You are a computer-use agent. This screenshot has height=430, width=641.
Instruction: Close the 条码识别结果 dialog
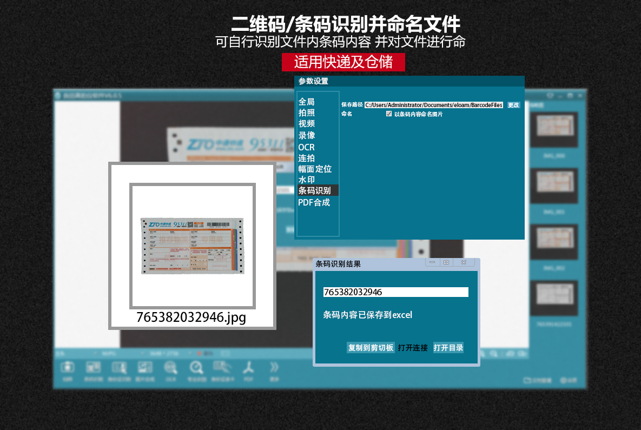click(x=464, y=262)
